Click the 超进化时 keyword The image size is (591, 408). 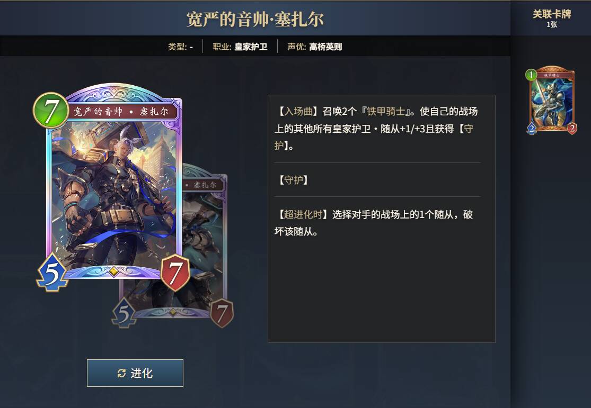(303, 214)
